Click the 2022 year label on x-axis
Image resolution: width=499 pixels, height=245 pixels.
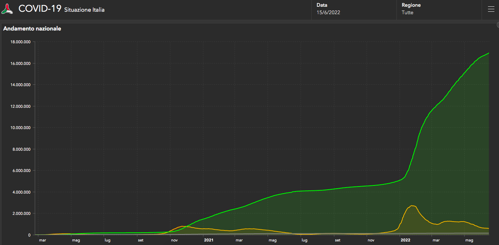[405, 240]
